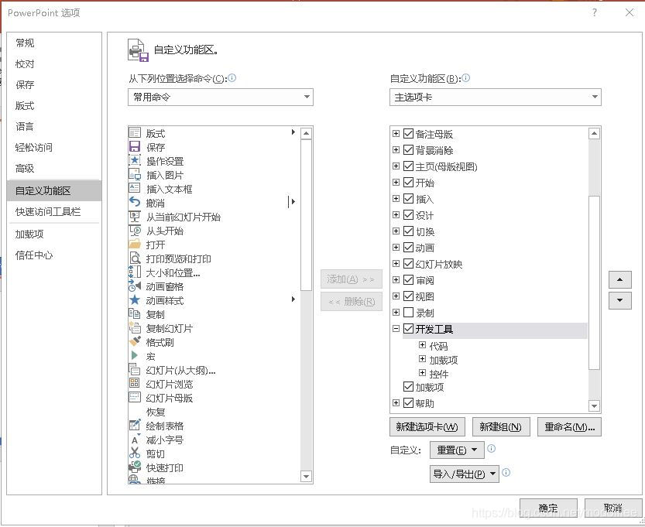Move selected tab up with arrow button
Screen dimensions: 645x527
620,280
